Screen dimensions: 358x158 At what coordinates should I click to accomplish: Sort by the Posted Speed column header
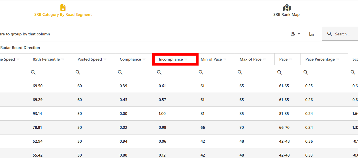tap(89, 59)
